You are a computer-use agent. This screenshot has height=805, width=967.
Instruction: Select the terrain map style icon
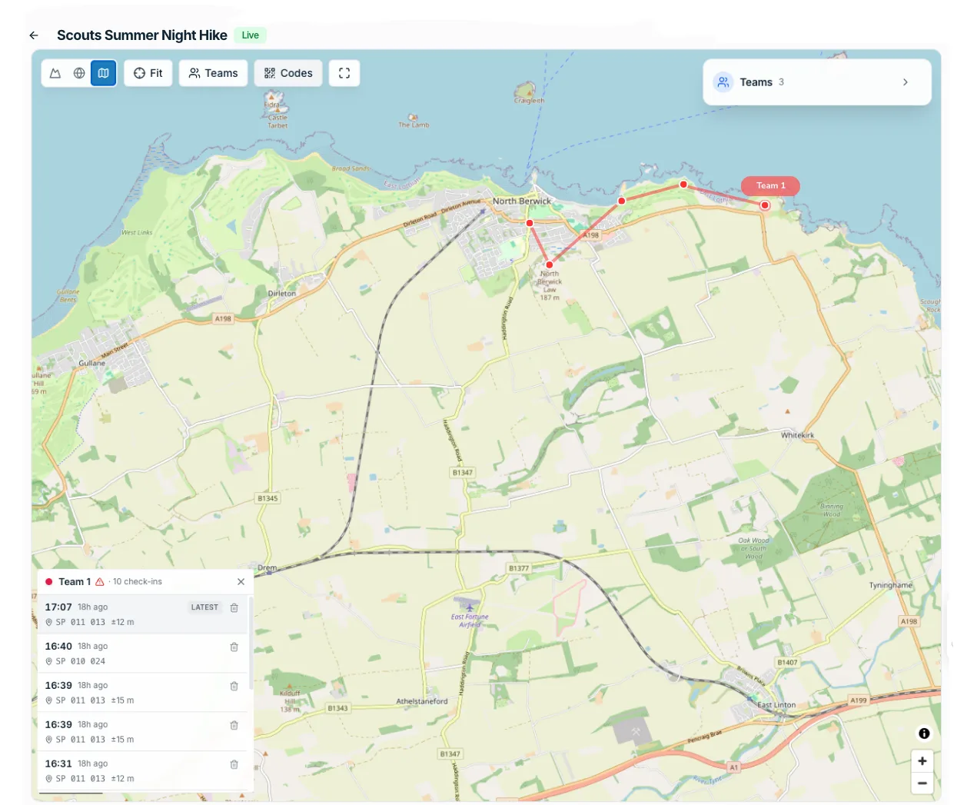click(x=55, y=73)
